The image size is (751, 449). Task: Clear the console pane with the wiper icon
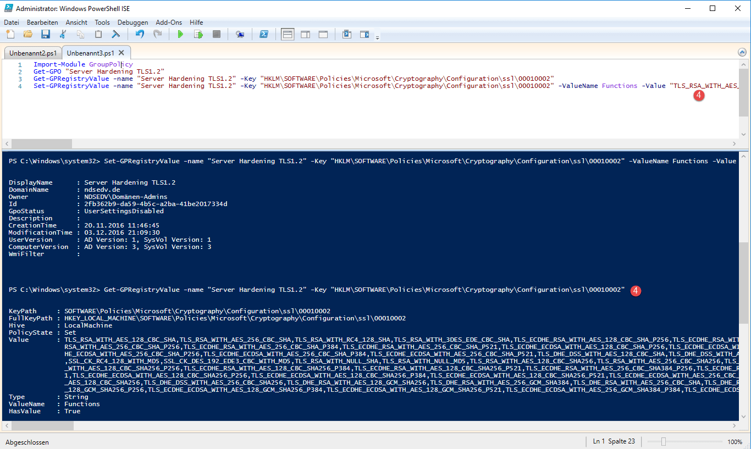tap(115, 35)
